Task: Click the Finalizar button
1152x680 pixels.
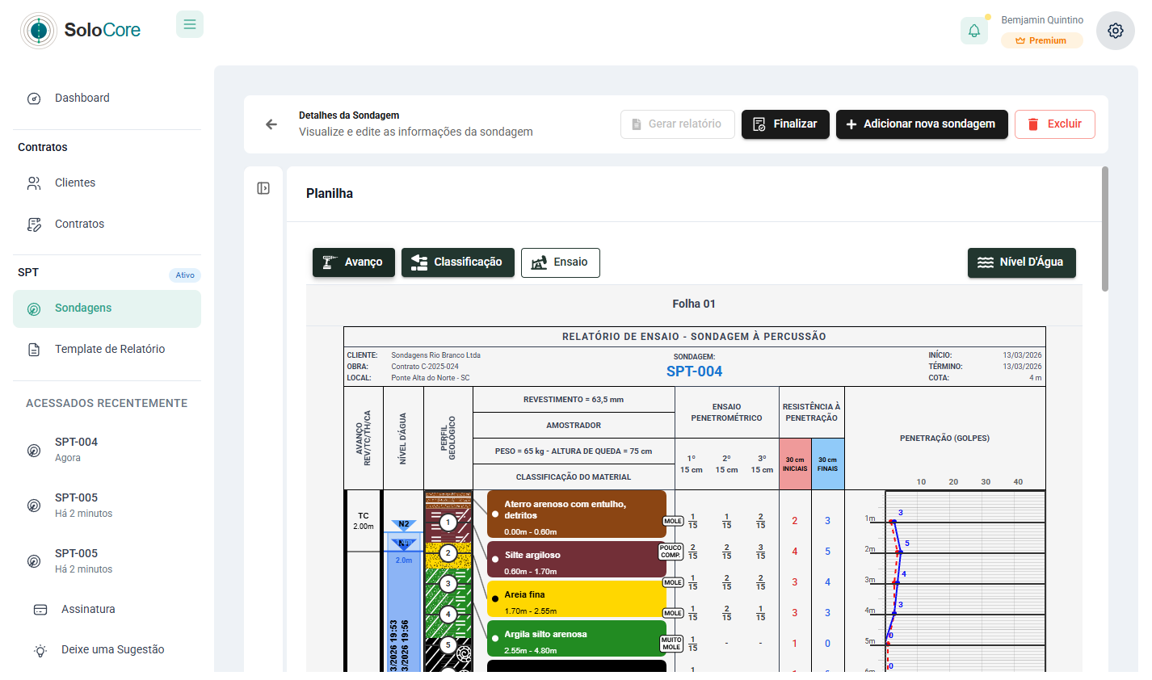Action: click(785, 124)
